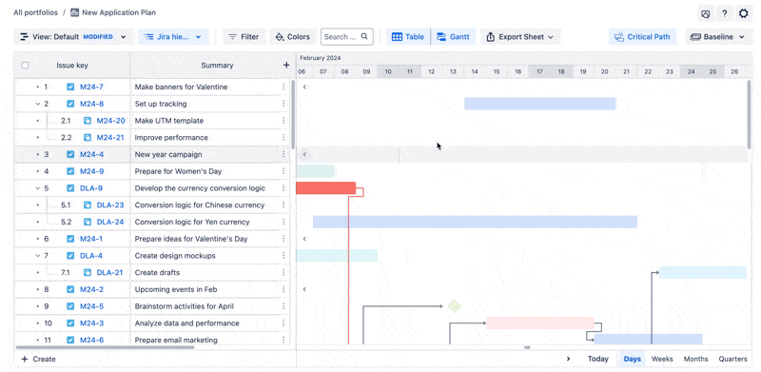Click the red DLA-9 critical task bar
Viewport: 761px width, 372px height.
point(325,188)
